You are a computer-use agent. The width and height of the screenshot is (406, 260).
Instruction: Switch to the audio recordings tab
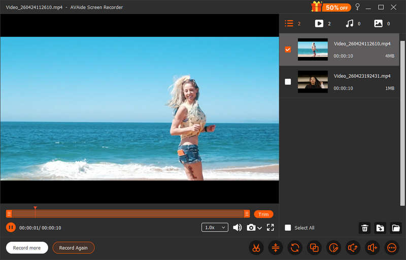349,23
